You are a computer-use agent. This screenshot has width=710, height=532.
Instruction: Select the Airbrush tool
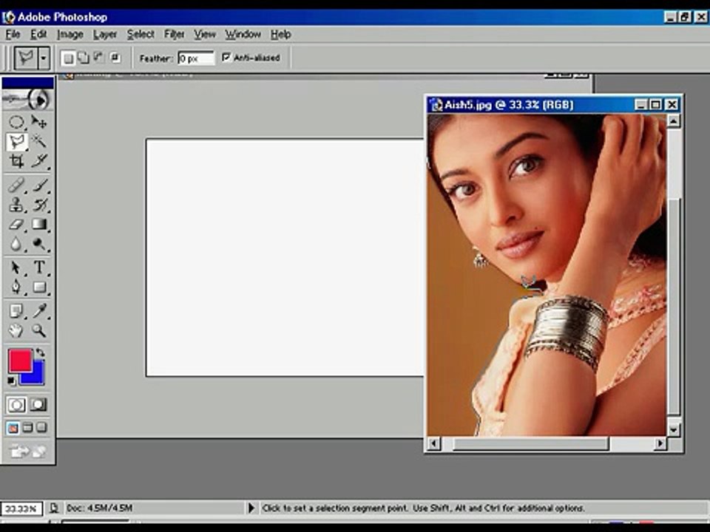(x=16, y=185)
